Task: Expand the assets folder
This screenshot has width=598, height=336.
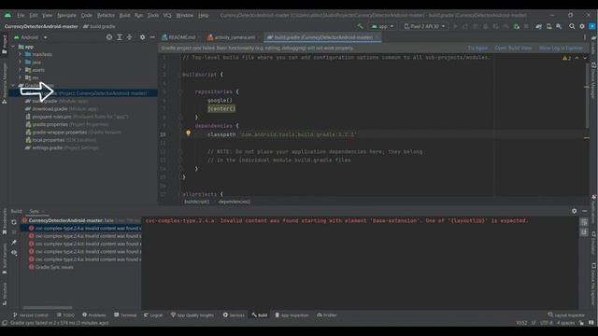Action: pyautogui.click(x=21, y=70)
